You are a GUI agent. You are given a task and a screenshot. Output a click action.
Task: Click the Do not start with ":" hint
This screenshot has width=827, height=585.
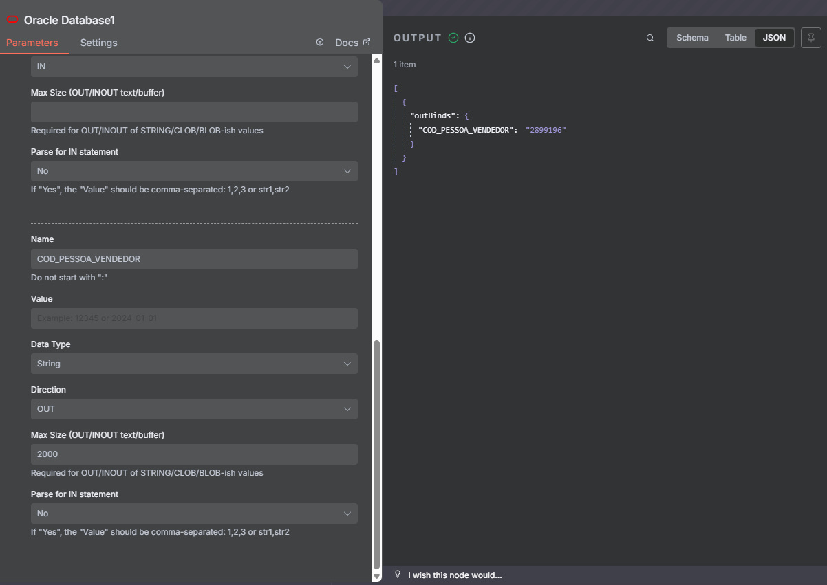tap(70, 278)
